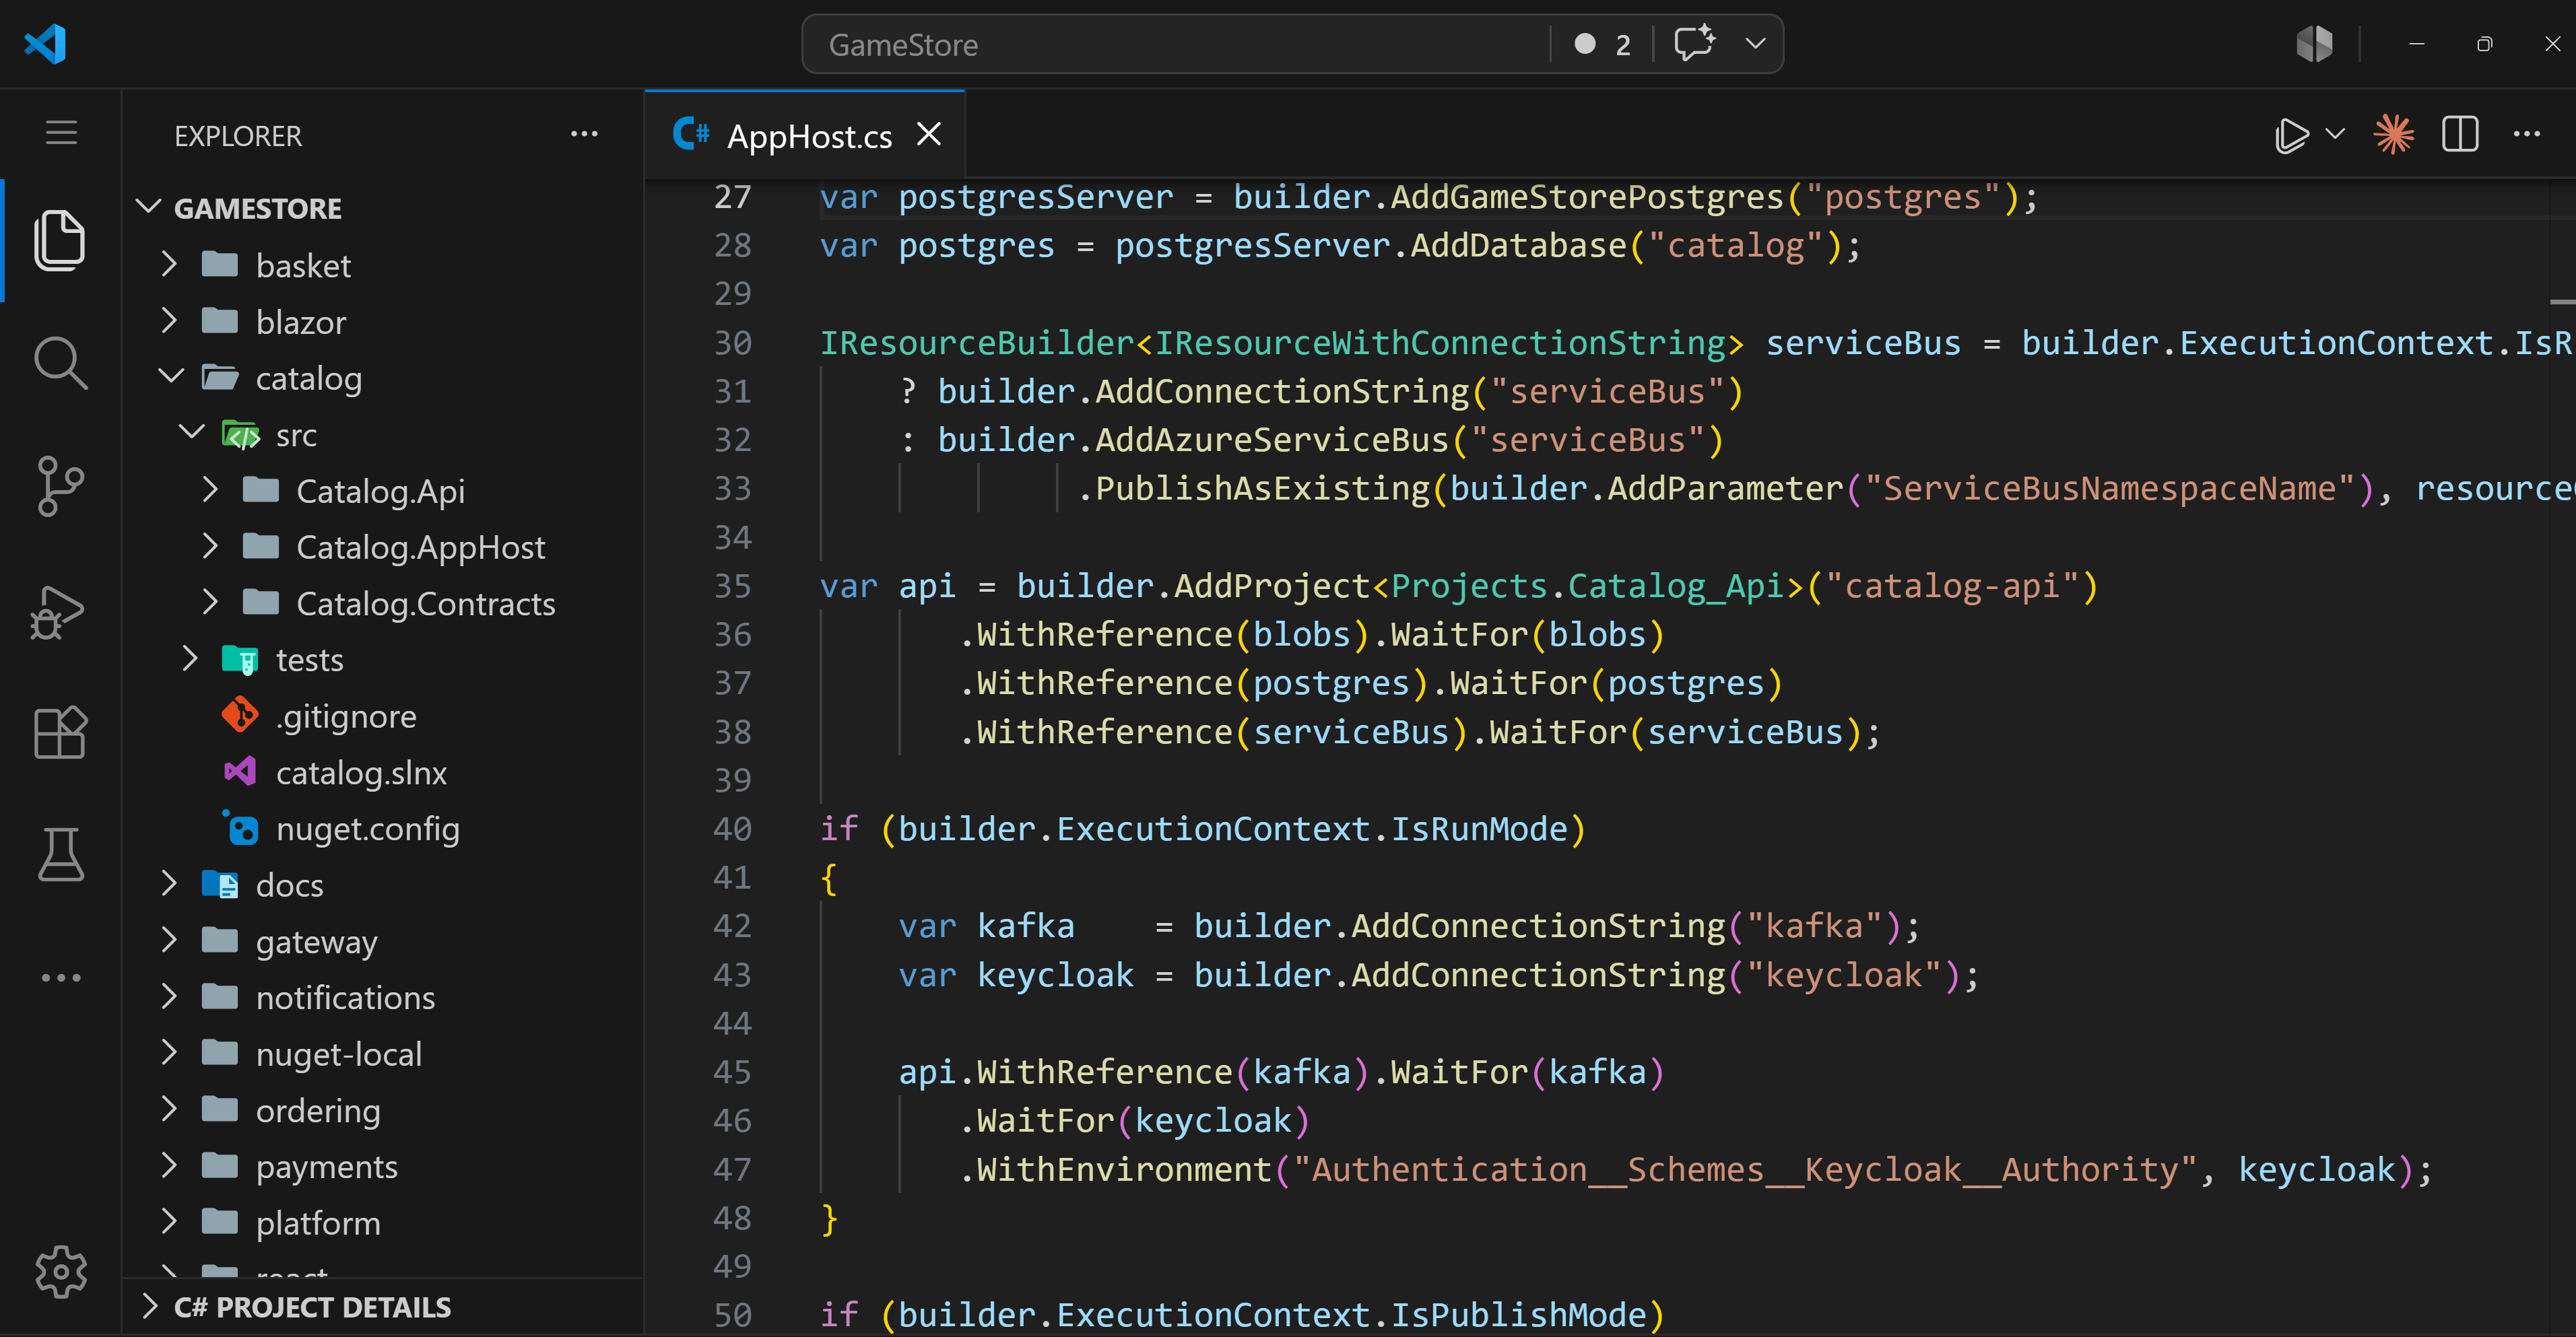
Task: Click the Run project play icon
Action: 2293,135
